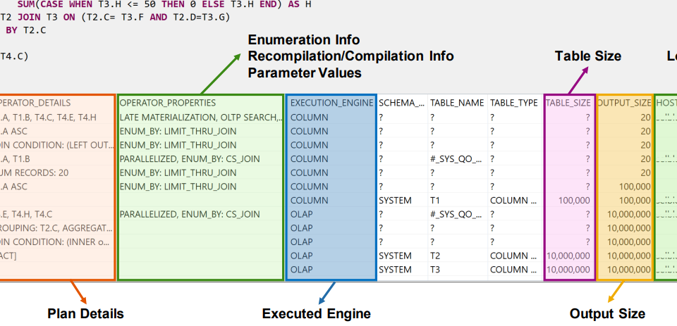Select the COLUMN table type cell for T3

point(515,270)
